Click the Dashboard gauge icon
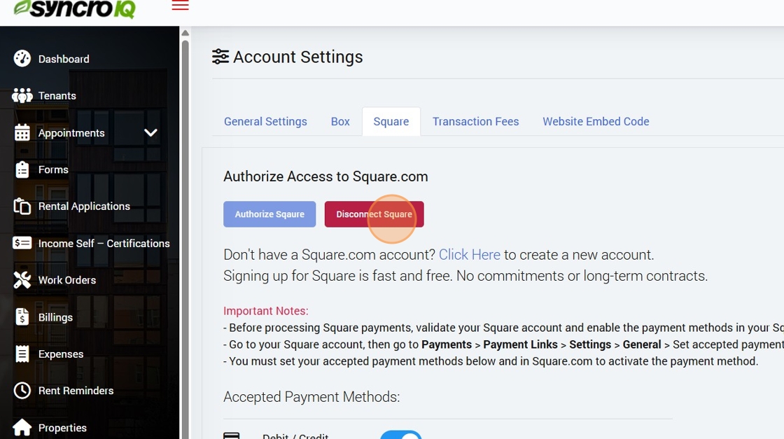 [x=22, y=59]
